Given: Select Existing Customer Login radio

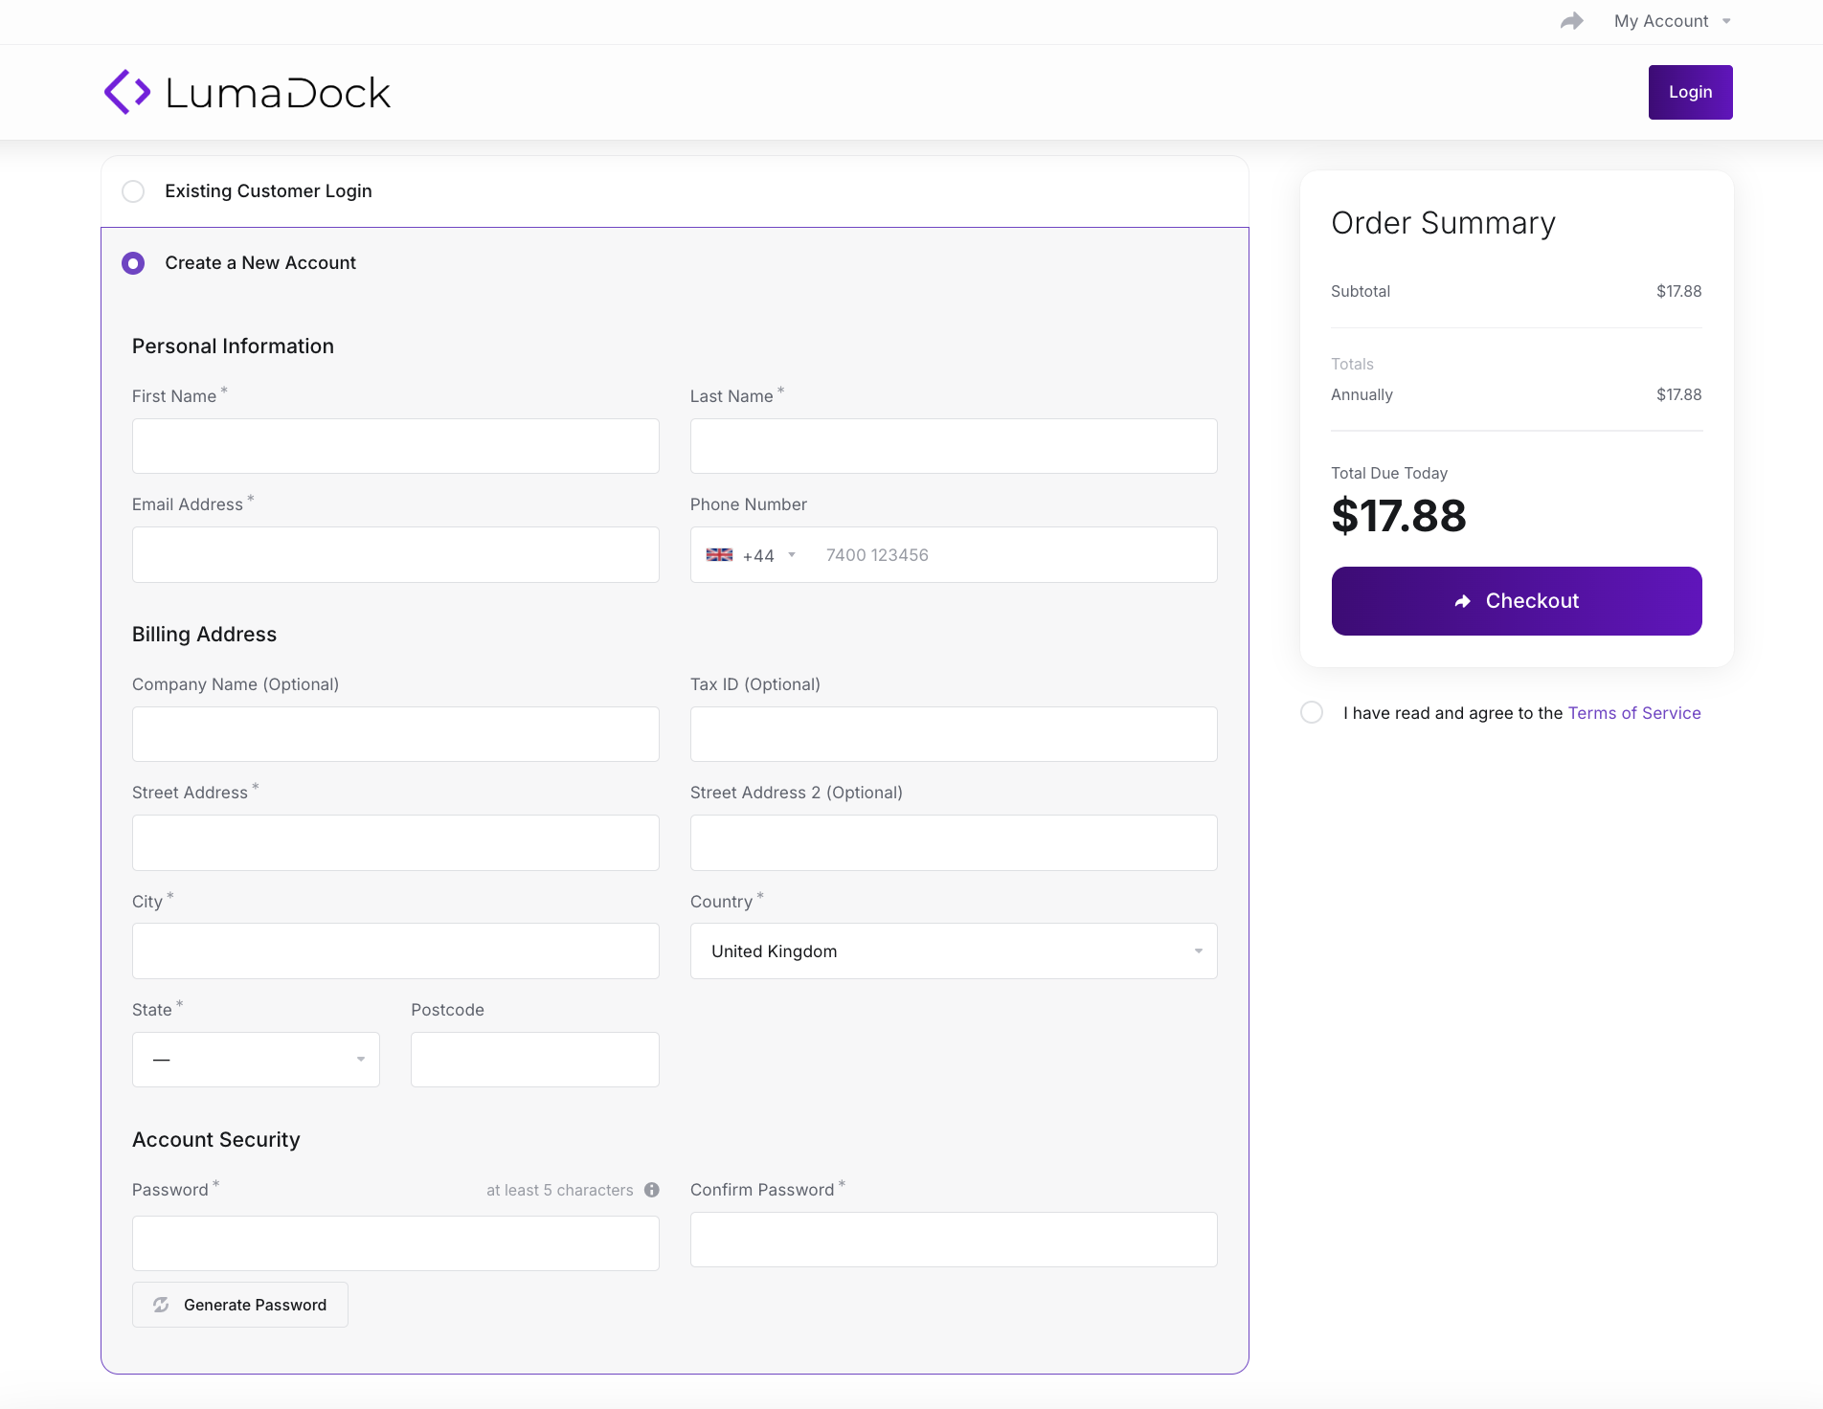Looking at the screenshot, I should 133,191.
